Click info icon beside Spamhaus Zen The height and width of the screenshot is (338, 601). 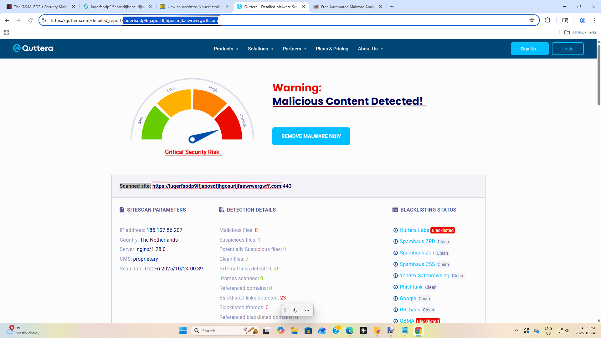click(x=396, y=253)
